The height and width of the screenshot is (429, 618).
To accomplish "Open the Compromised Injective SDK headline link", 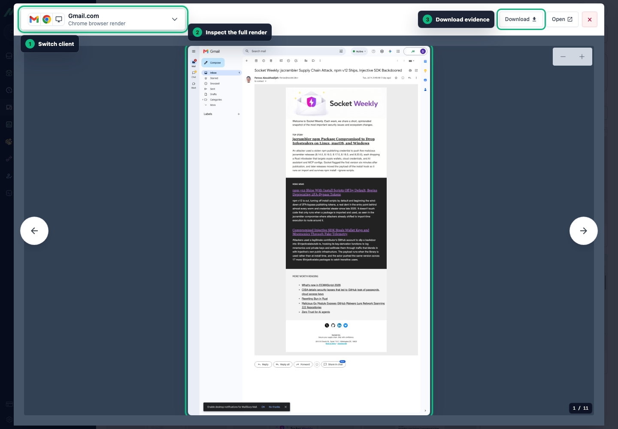I will point(330,232).
